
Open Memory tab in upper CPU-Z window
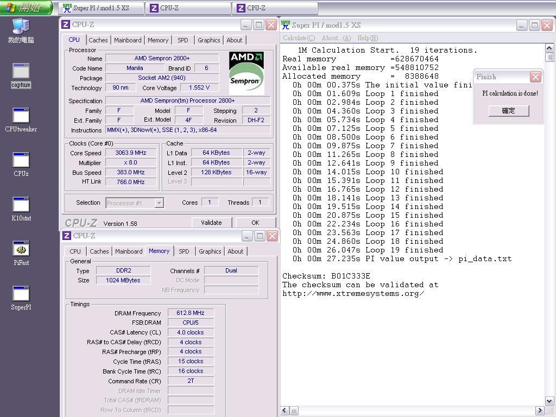[x=158, y=40]
